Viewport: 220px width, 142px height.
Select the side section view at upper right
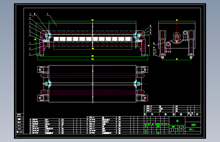click(177, 40)
